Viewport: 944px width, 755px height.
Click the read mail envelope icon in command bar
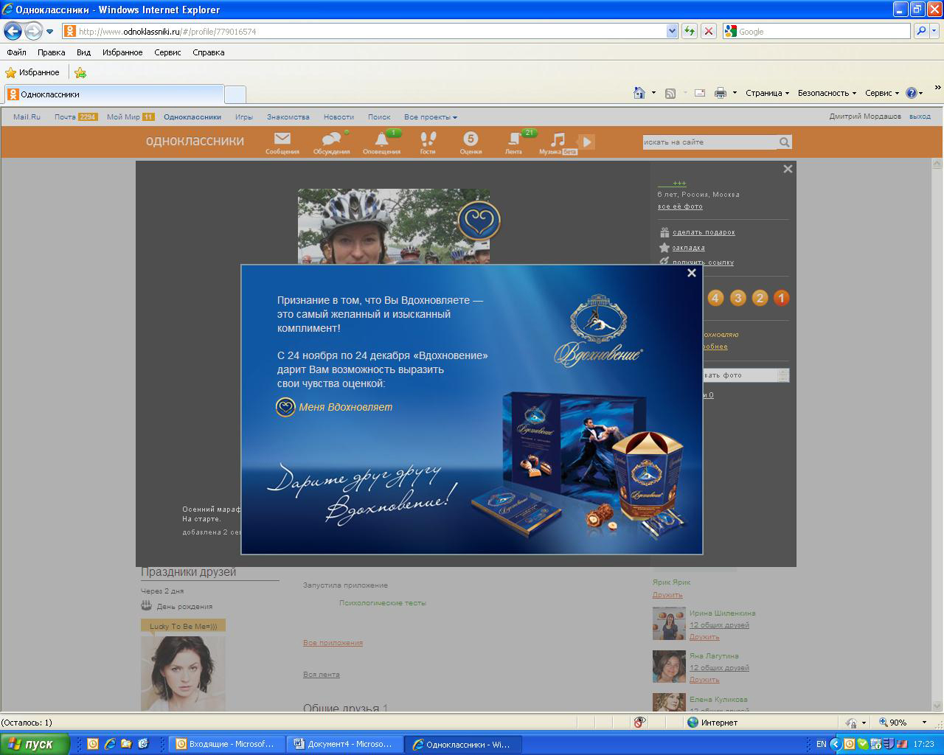700,93
